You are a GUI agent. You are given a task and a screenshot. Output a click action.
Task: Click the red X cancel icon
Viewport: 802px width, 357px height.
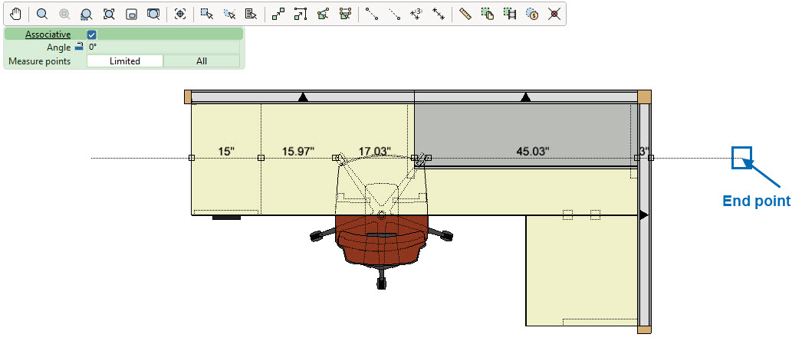(554, 14)
